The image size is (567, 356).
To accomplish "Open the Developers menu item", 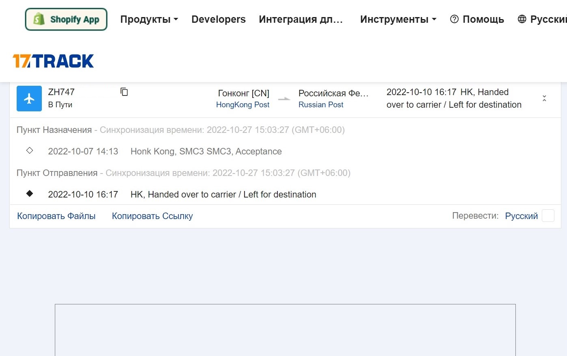I will click(219, 19).
